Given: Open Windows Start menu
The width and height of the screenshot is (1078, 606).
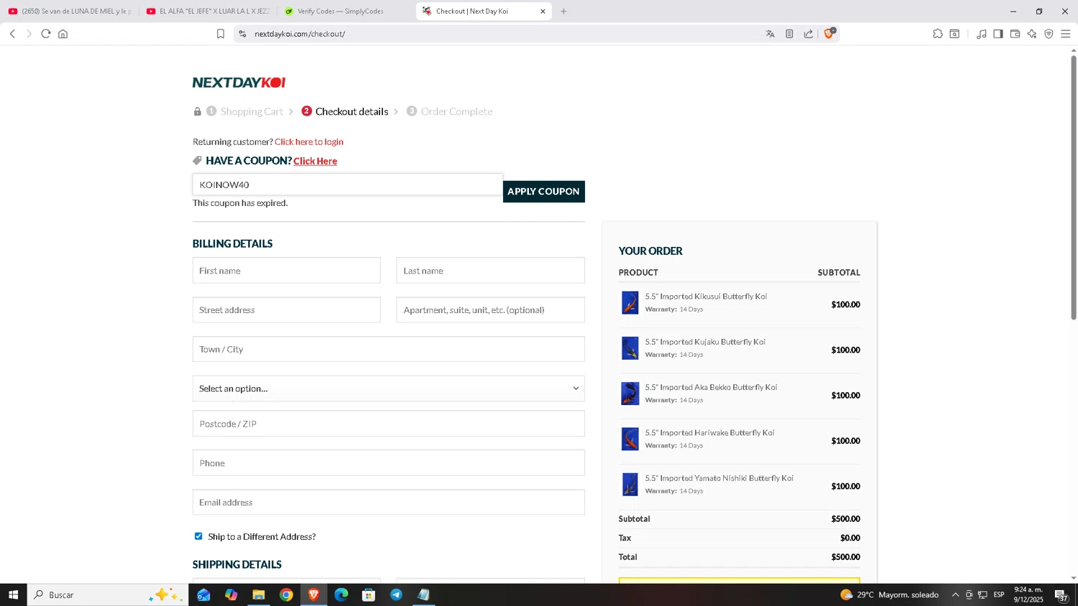Looking at the screenshot, I should pos(13,595).
